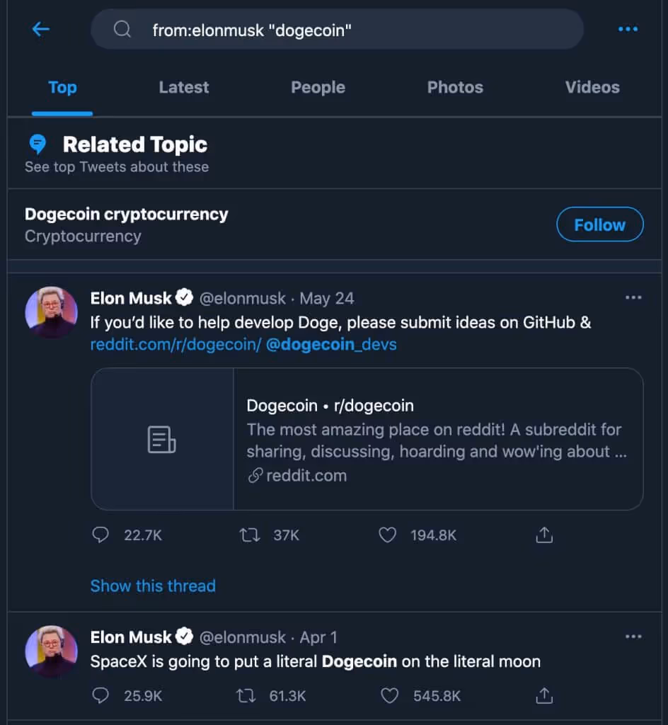Follow the Dogecoin cryptocurrency topic
668x725 pixels.
pos(599,225)
